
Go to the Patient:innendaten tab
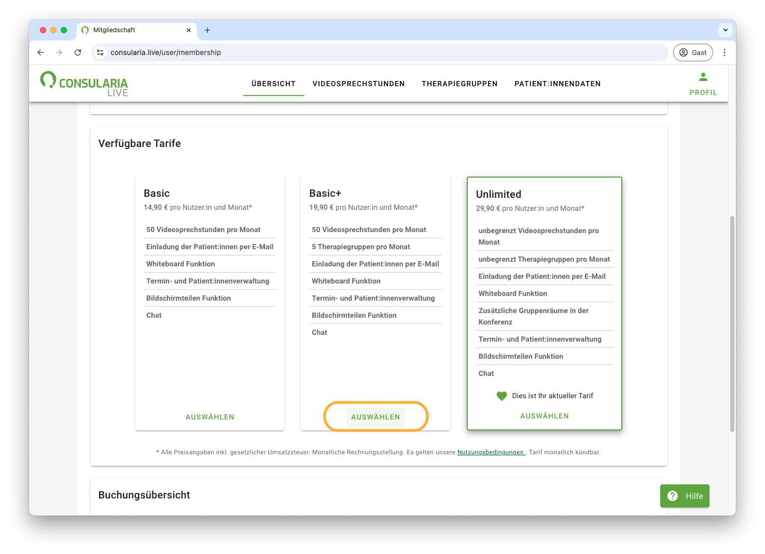click(557, 84)
